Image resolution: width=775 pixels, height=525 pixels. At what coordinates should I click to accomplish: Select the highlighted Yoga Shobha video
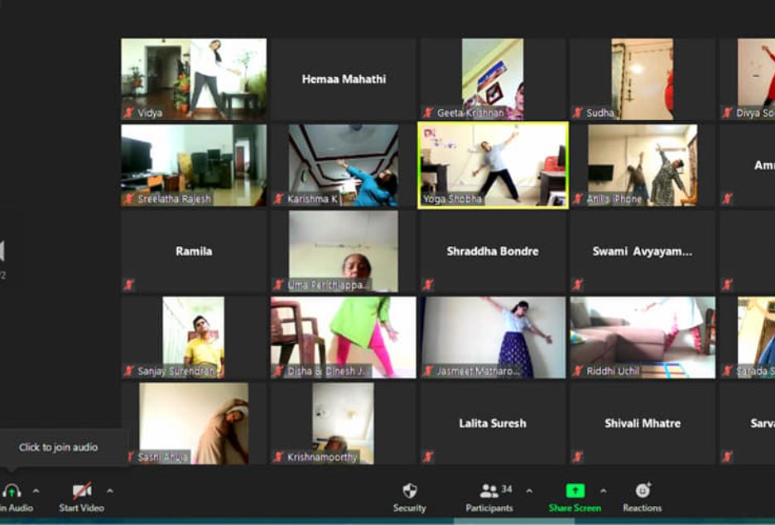pos(493,164)
